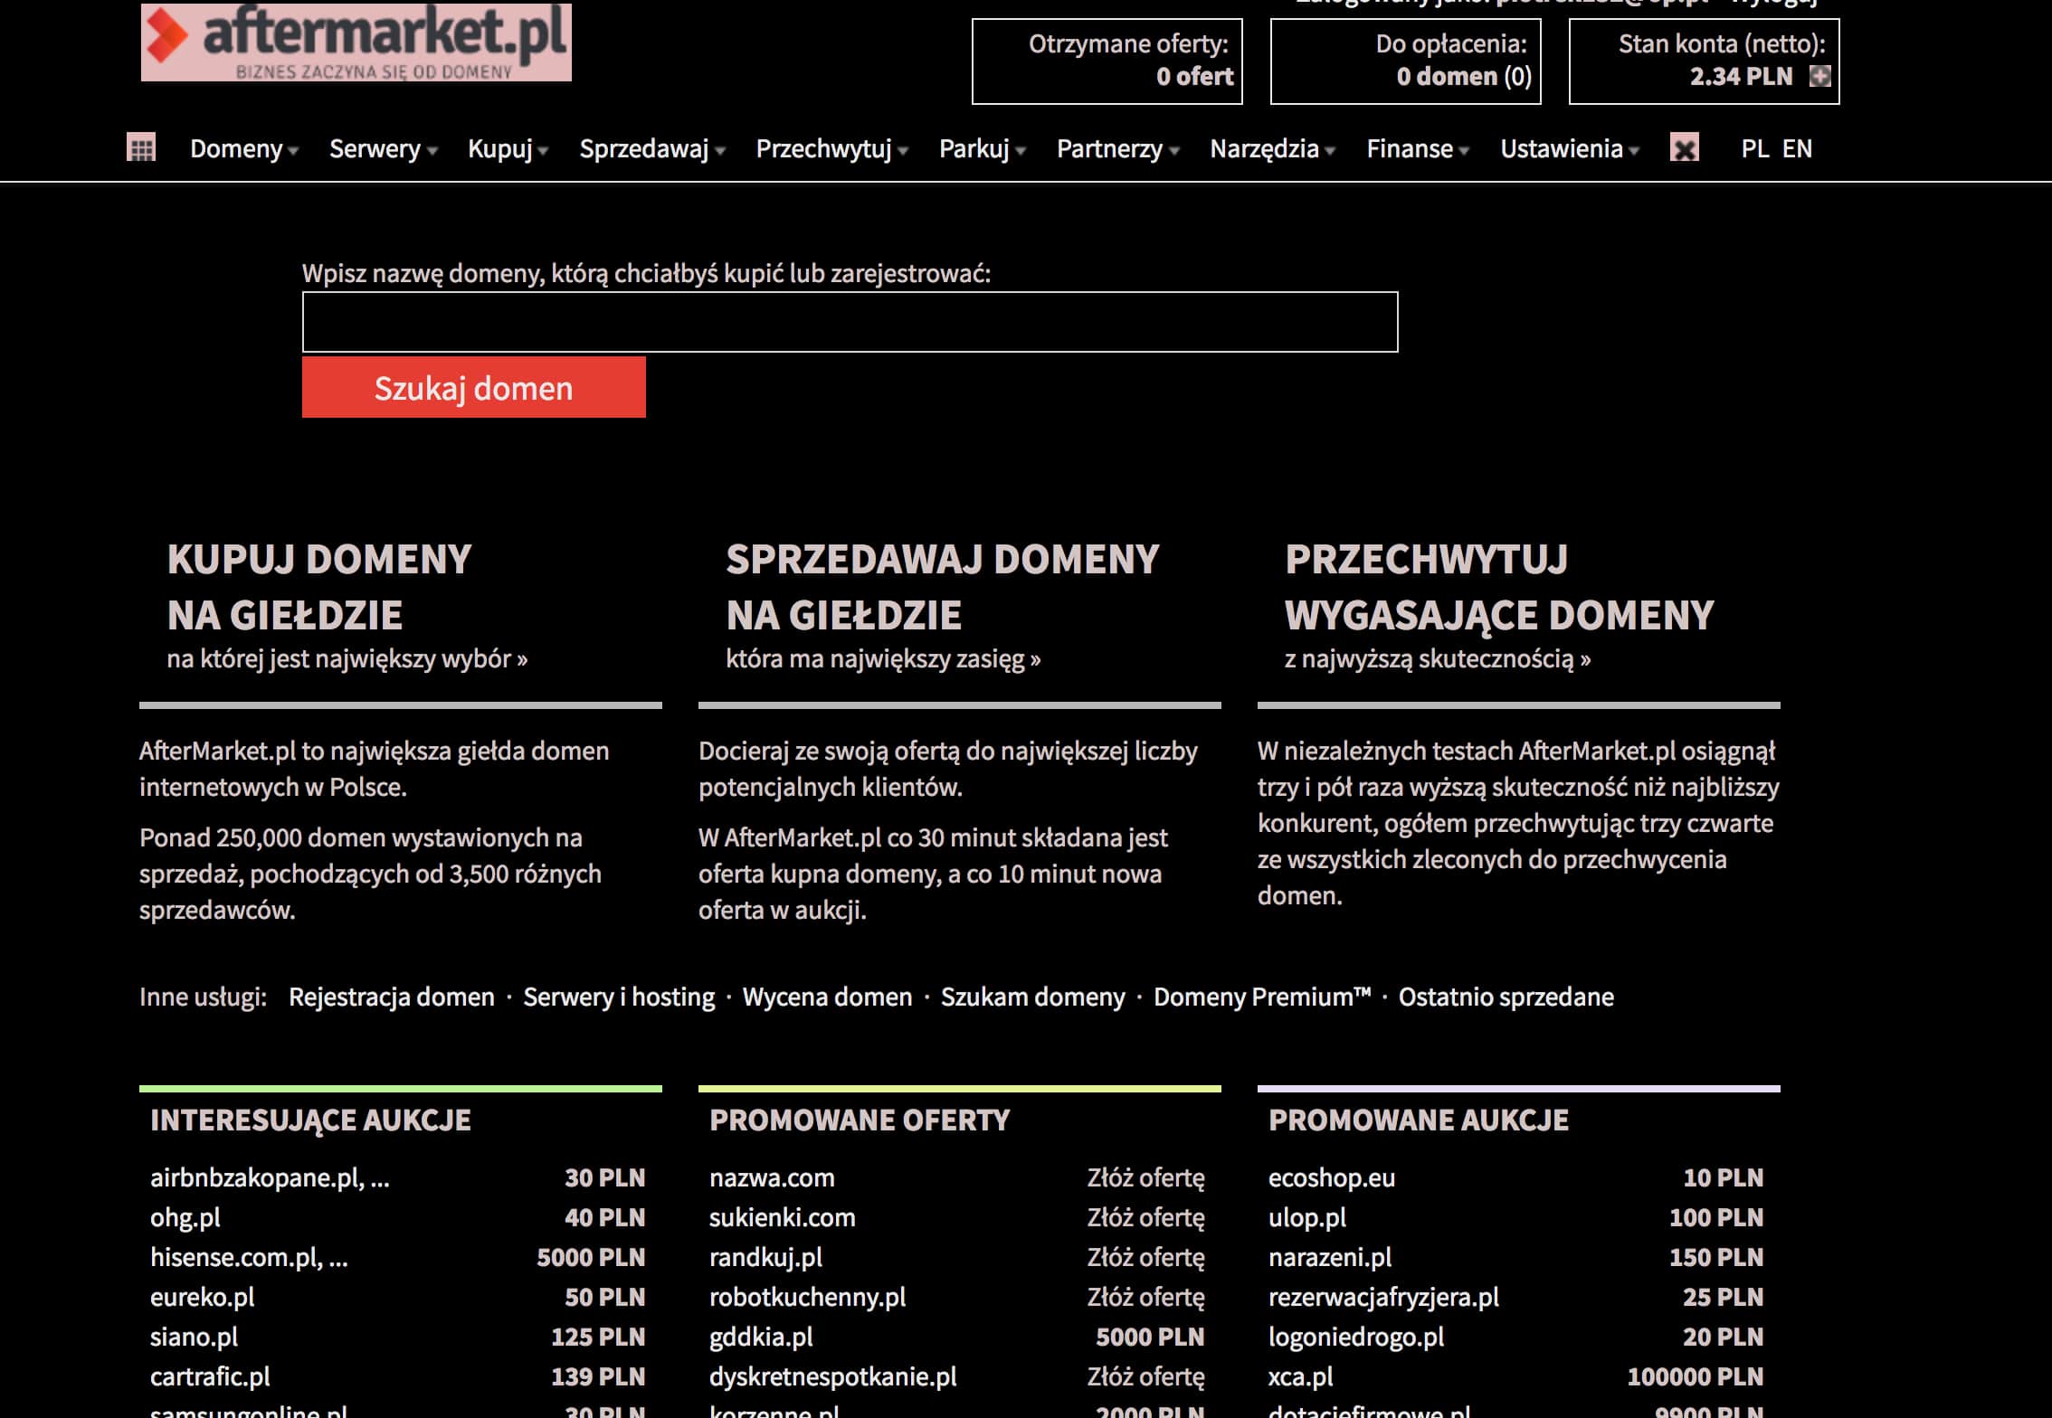
Task: Switch language to PL
Action: pos(1755,148)
